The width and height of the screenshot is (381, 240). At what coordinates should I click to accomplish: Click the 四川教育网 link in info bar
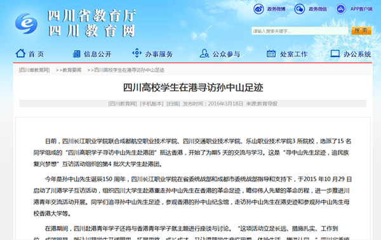tap(123, 103)
